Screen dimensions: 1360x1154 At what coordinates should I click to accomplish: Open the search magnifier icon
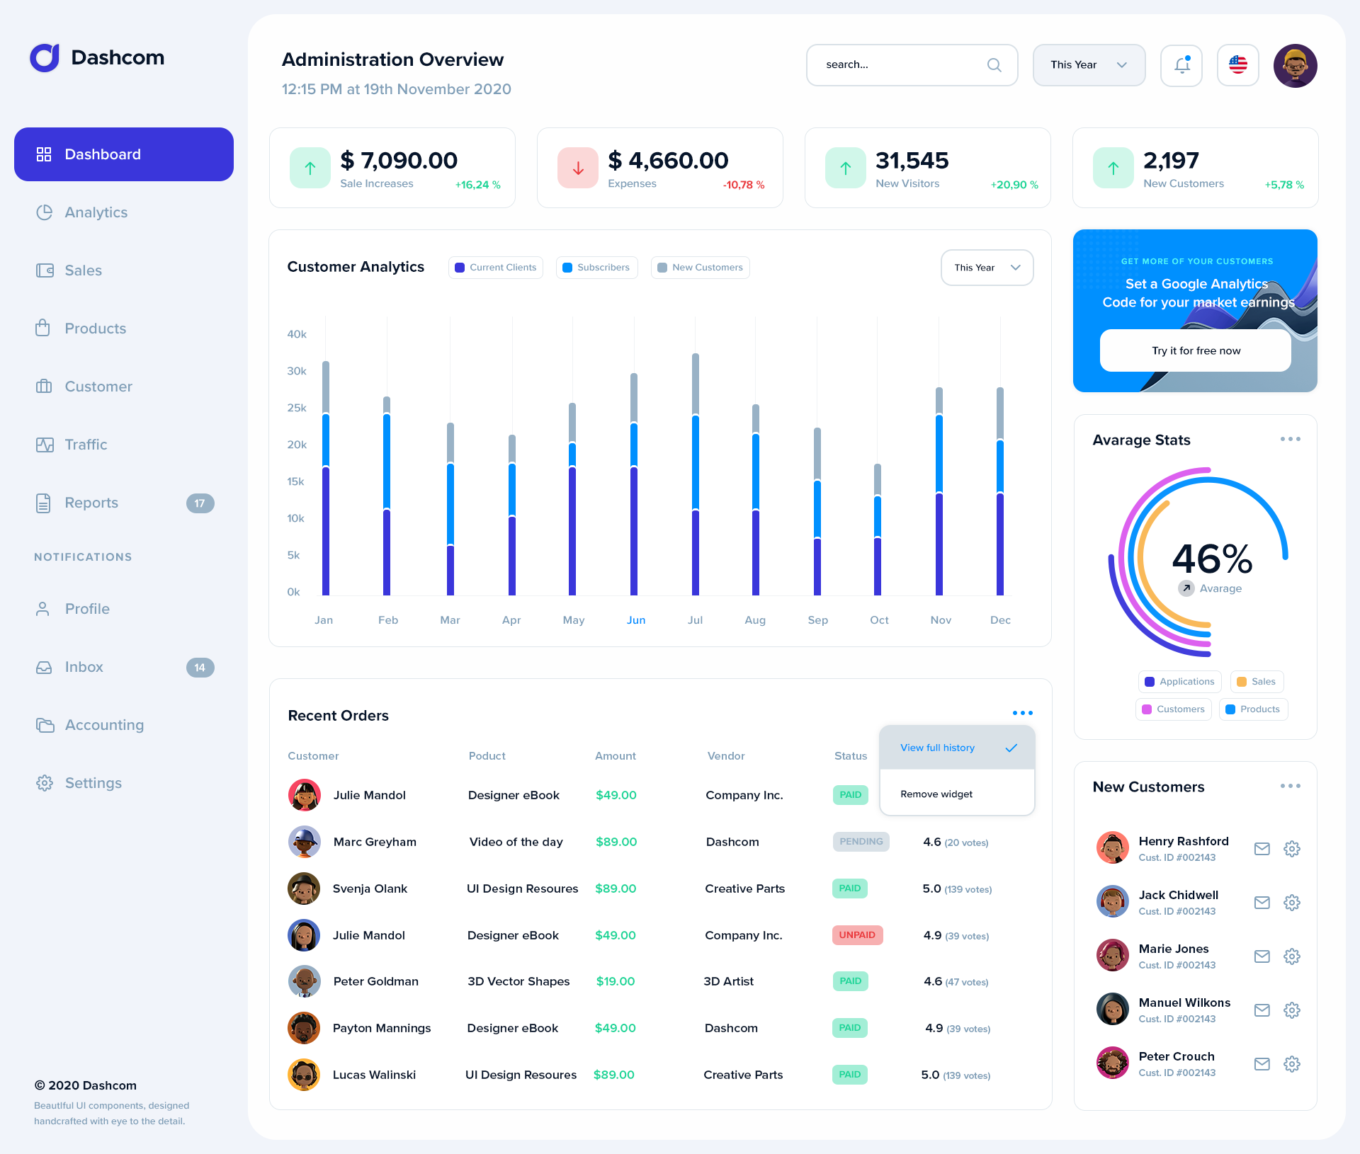point(994,64)
